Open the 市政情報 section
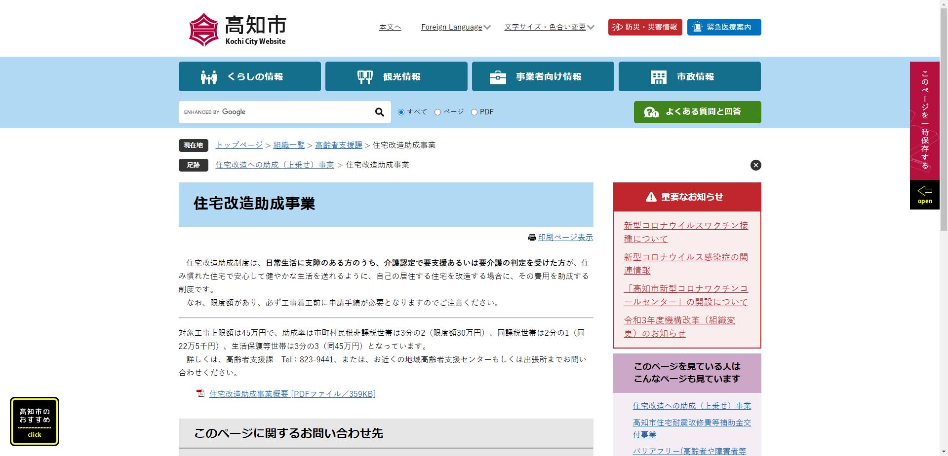This screenshot has width=948, height=456. click(x=689, y=76)
